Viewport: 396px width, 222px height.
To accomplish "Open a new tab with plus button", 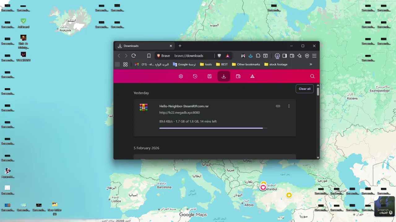I will tap(180, 46).
